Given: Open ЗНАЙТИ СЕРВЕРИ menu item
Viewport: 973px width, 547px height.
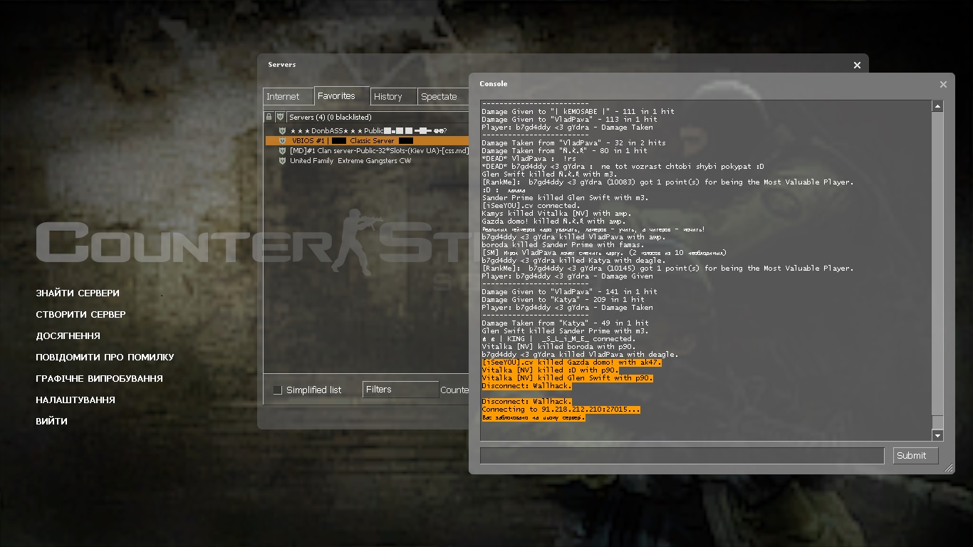Looking at the screenshot, I should [78, 293].
